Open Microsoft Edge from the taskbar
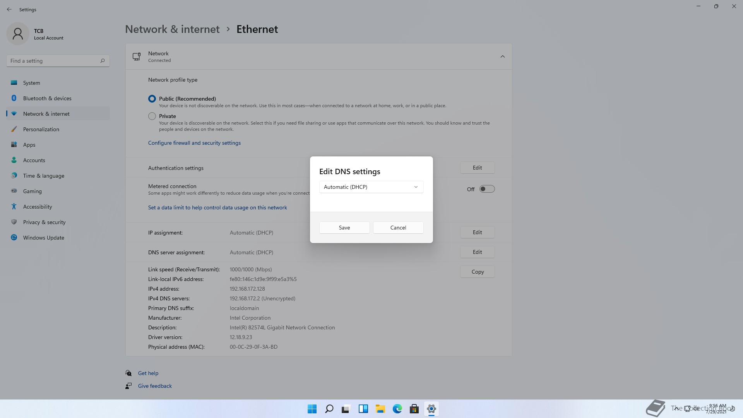Viewport: 743px width, 418px height. click(x=397, y=409)
